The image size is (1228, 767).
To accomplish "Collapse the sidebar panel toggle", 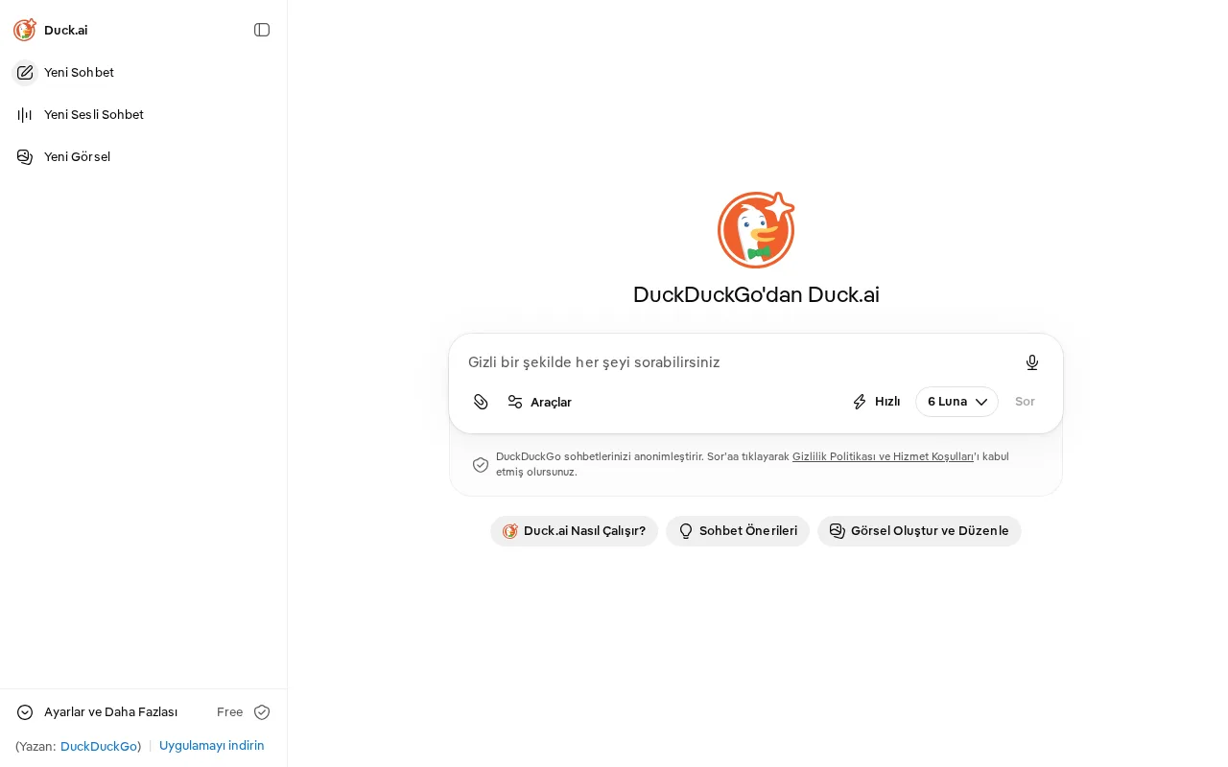I will click(262, 30).
